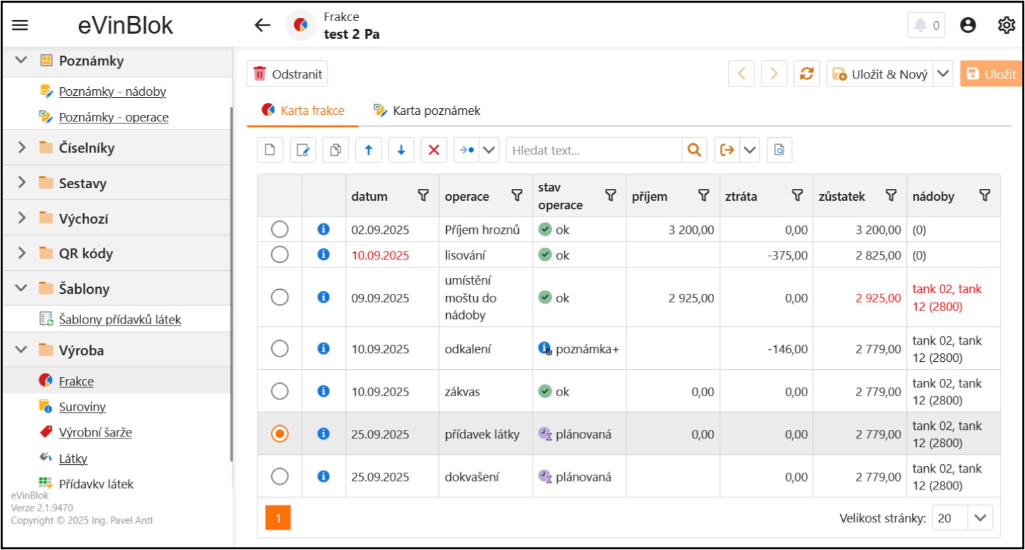1025x550 pixels.
Task: Click the copy record icon in grid toolbar
Action: click(335, 150)
